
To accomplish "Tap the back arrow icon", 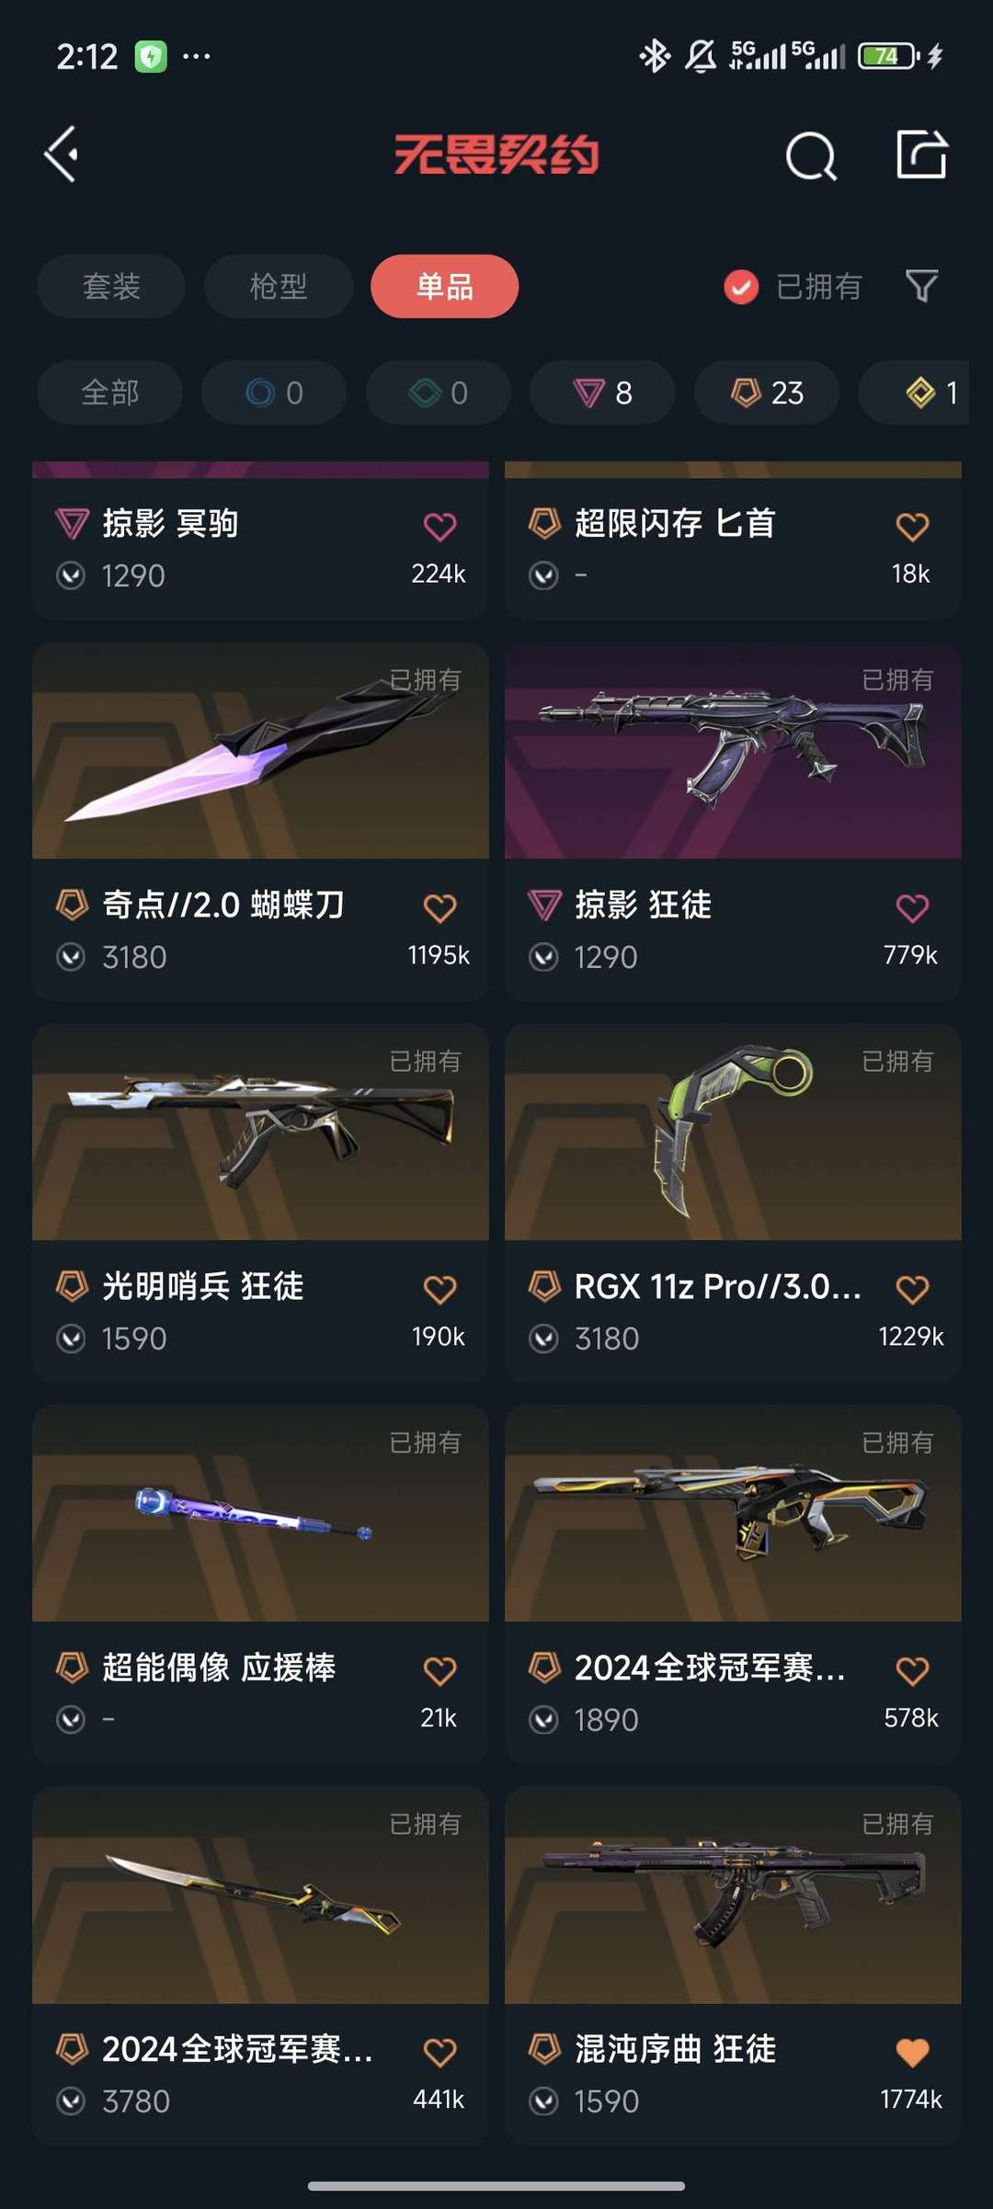I will (62, 154).
